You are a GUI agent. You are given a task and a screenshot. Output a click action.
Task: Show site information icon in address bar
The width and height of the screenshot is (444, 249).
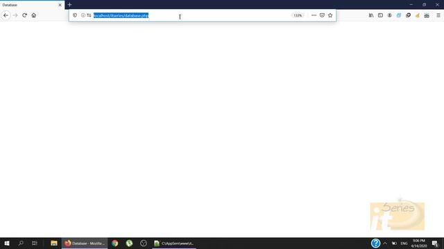point(83,15)
